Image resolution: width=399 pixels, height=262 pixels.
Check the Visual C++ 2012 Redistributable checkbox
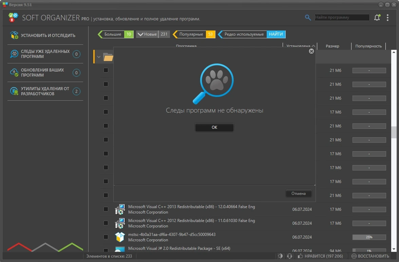(x=106, y=223)
